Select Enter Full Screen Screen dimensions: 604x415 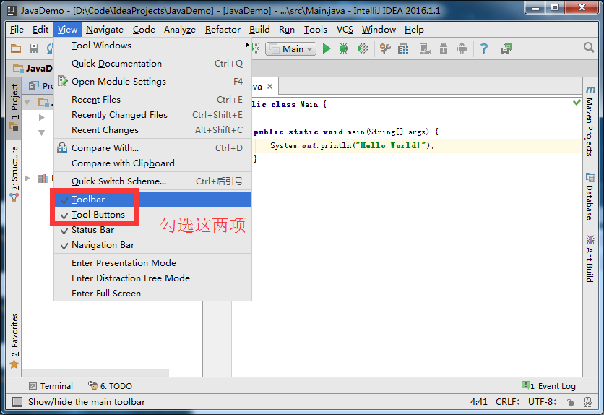click(x=152, y=294)
